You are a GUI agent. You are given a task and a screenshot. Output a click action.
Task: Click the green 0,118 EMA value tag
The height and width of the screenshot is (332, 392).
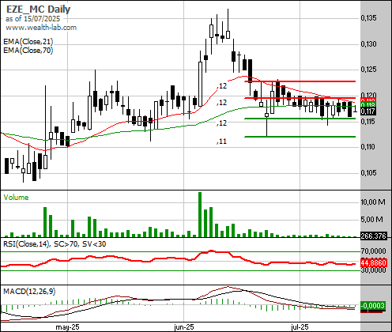pos(368,105)
